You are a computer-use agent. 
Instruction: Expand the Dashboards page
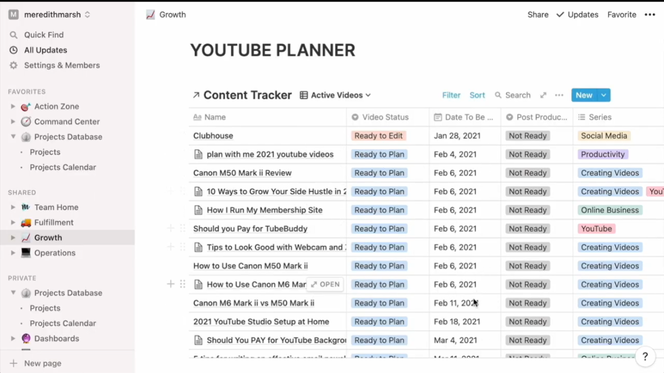13,339
